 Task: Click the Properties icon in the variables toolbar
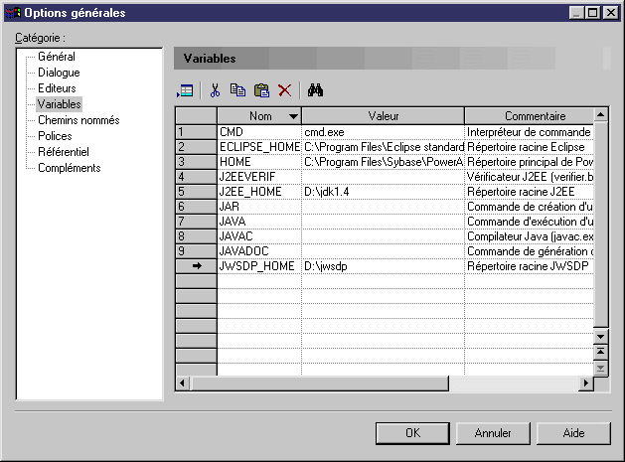(x=185, y=90)
